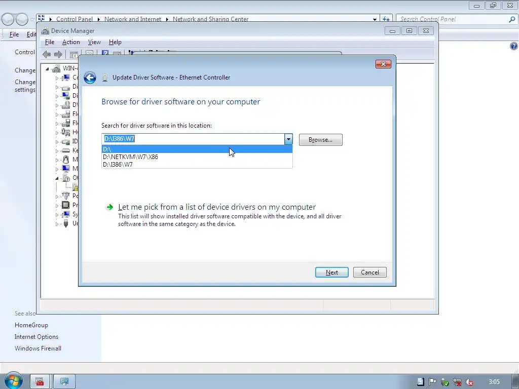Image resolution: width=519 pixels, height=389 pixels.
Task: Expand the DVD drives category arrow
Action: [x=57, y=105]
